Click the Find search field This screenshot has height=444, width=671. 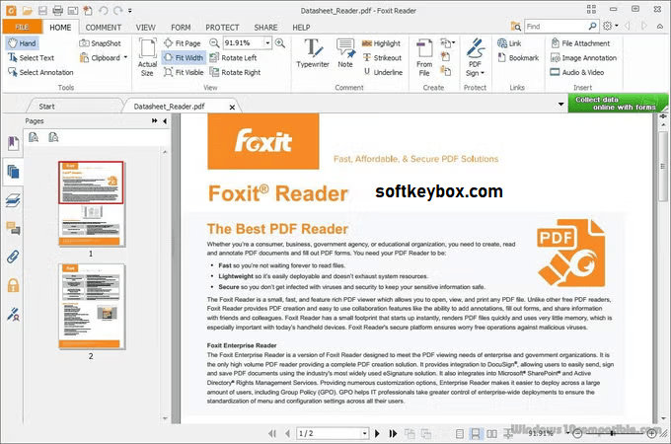(556, 27)
